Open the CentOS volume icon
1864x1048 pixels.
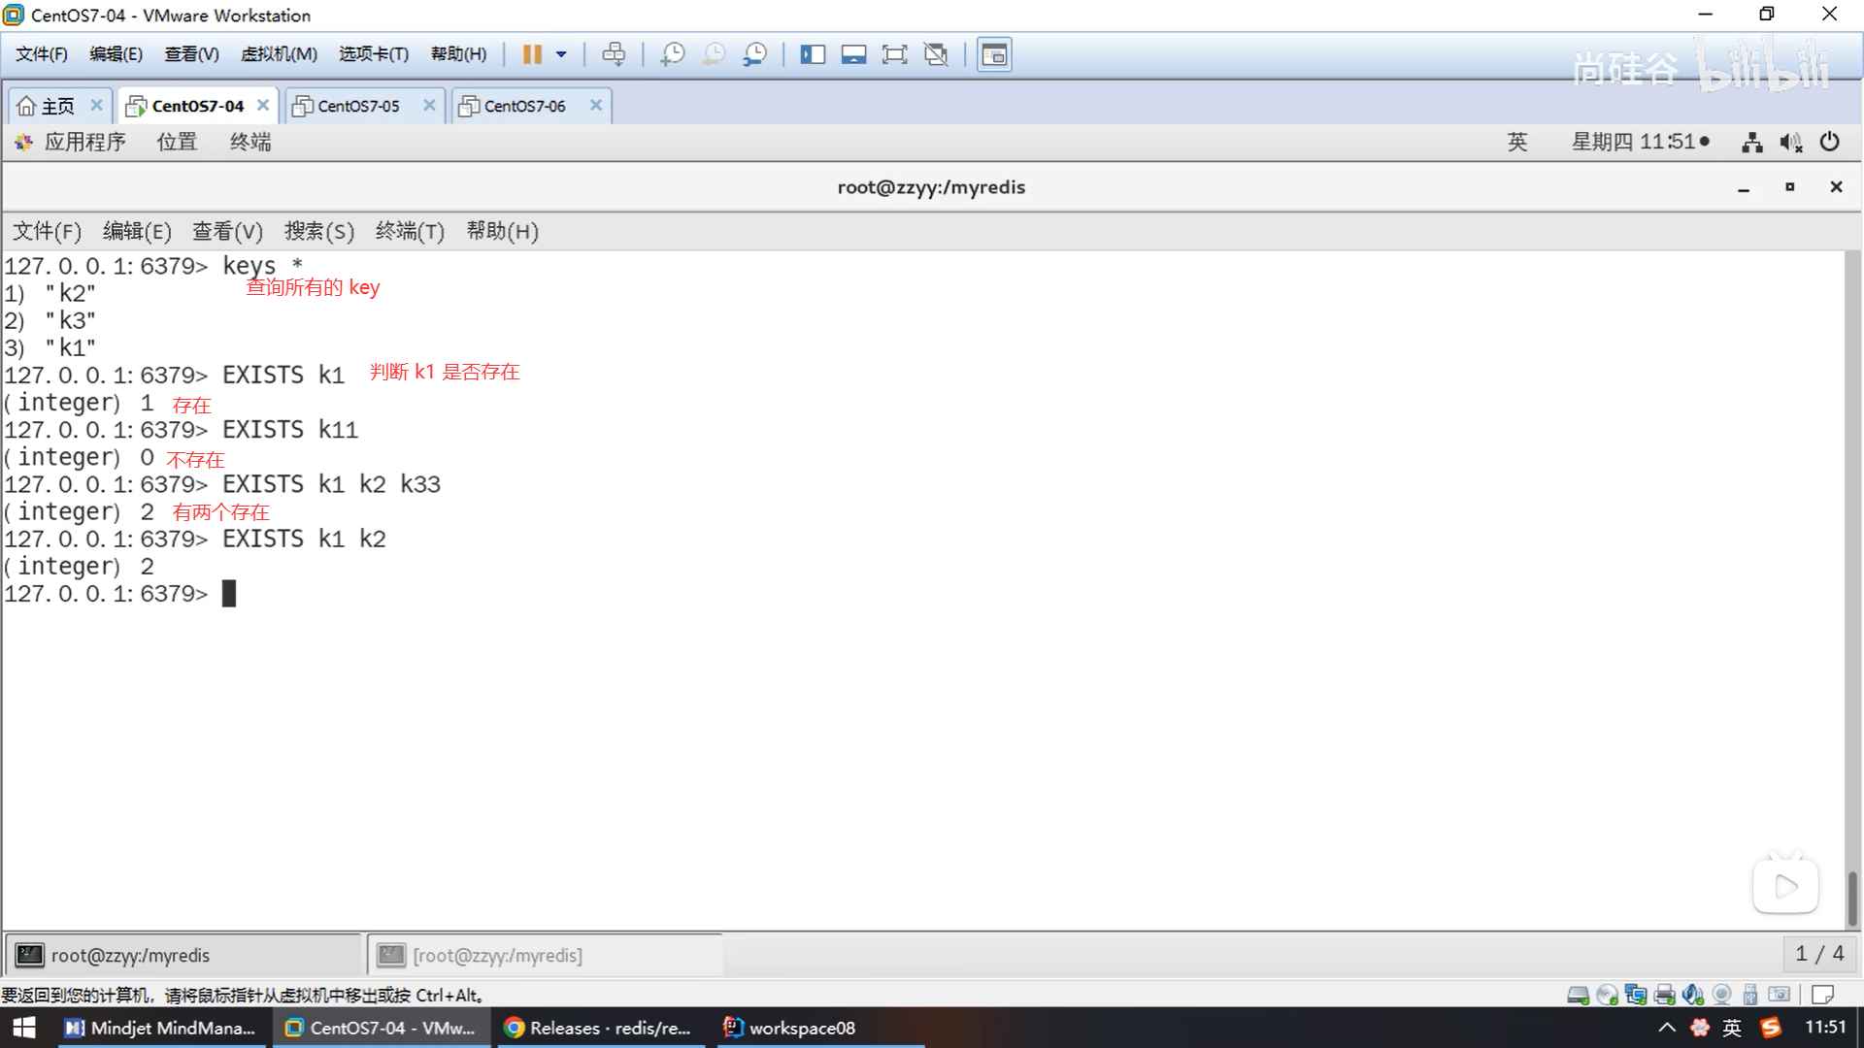[1790, 143]
